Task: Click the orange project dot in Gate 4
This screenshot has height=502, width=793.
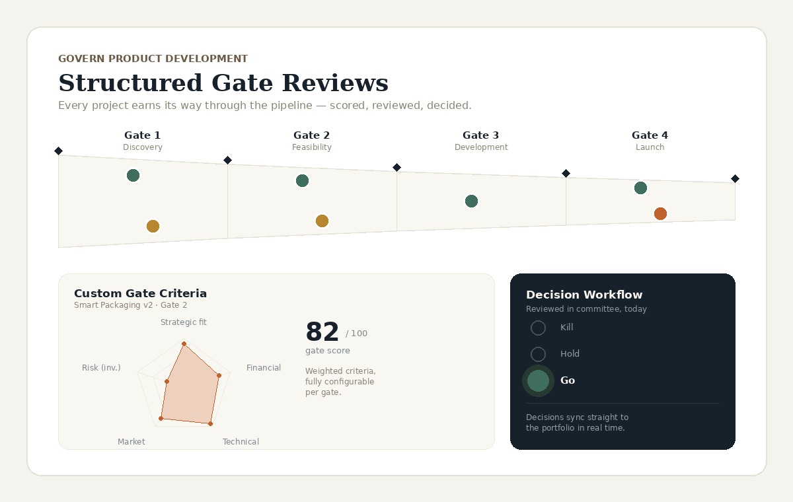Action: (660, 214)
